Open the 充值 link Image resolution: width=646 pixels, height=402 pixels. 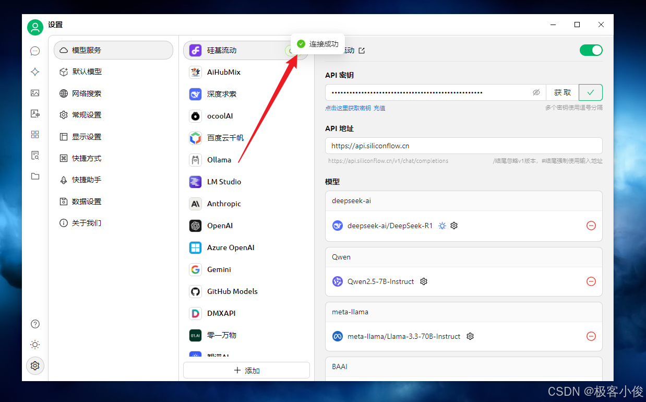click(379, 108)
